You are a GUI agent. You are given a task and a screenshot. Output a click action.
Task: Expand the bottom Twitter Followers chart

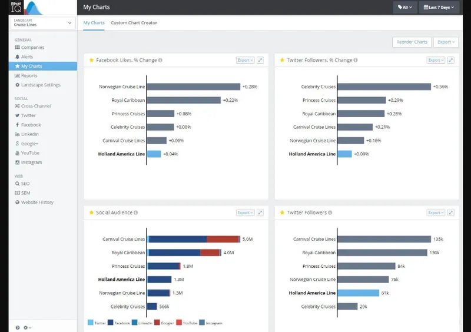[450, 213]
